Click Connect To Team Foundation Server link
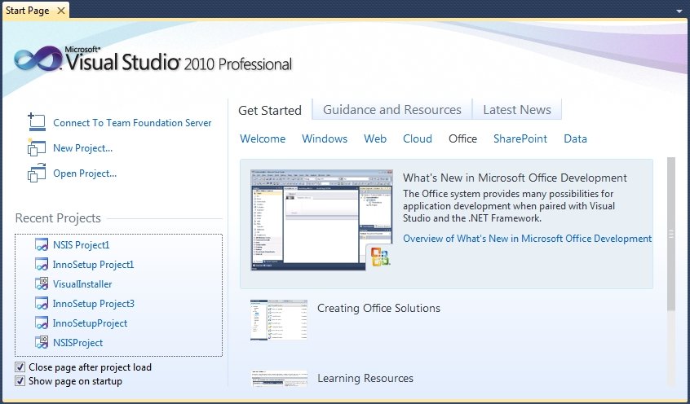The width and height of the screenshot is (690, 404). click(132, 123)
